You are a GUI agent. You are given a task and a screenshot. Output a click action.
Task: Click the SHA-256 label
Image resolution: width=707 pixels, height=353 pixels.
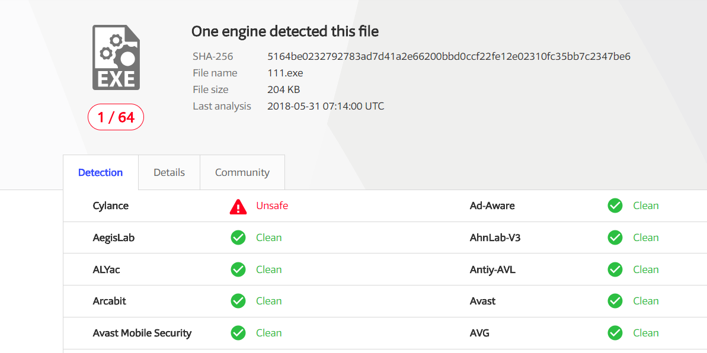pos(213,56)
